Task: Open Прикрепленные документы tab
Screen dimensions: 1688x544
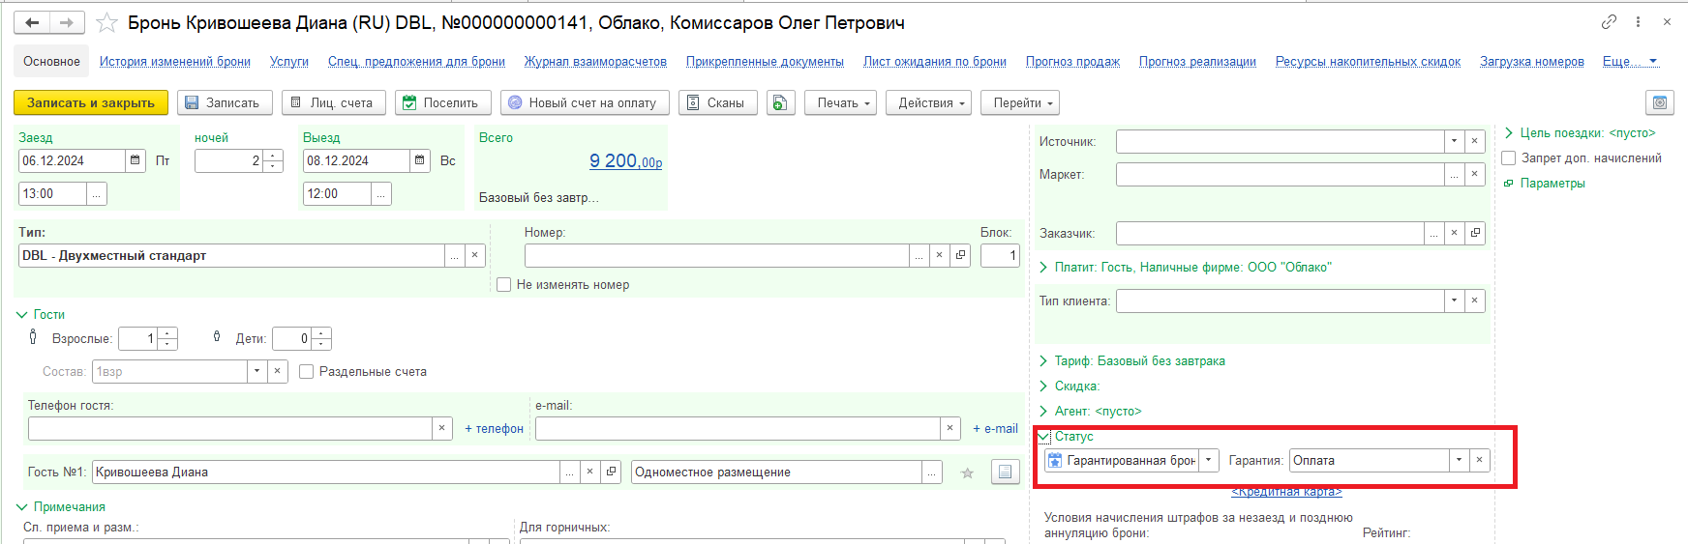Action: [765, 61]
